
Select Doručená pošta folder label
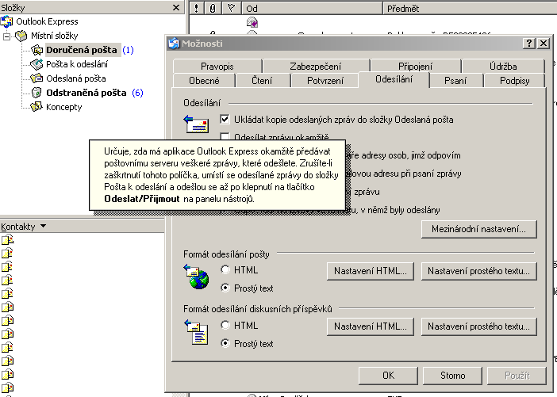click(82, 50)
